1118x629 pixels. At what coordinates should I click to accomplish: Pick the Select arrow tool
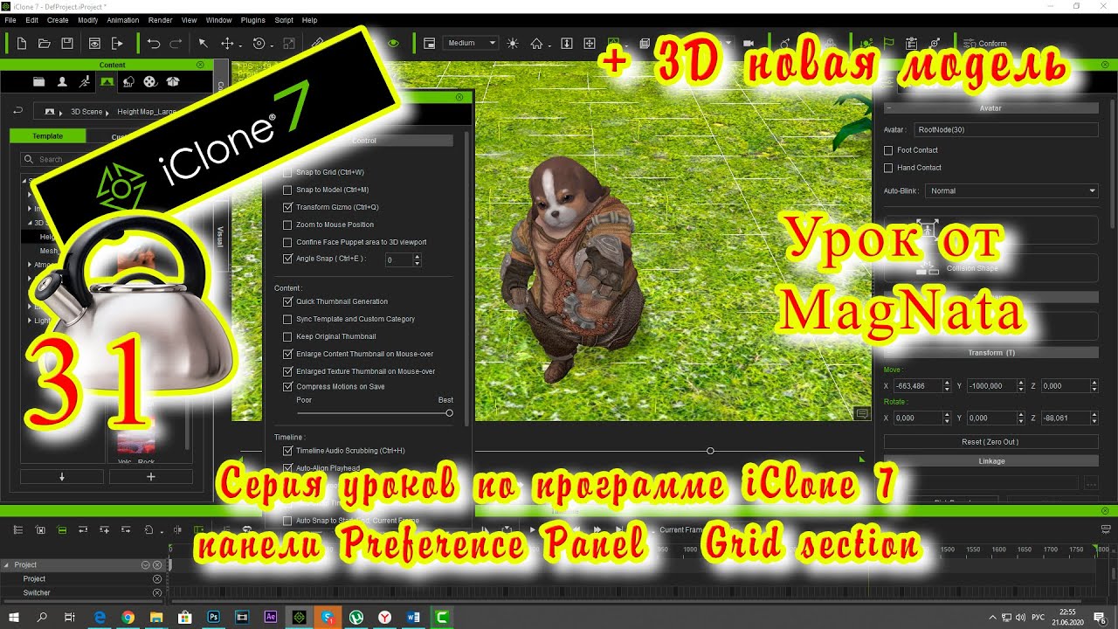click(204, 43)
